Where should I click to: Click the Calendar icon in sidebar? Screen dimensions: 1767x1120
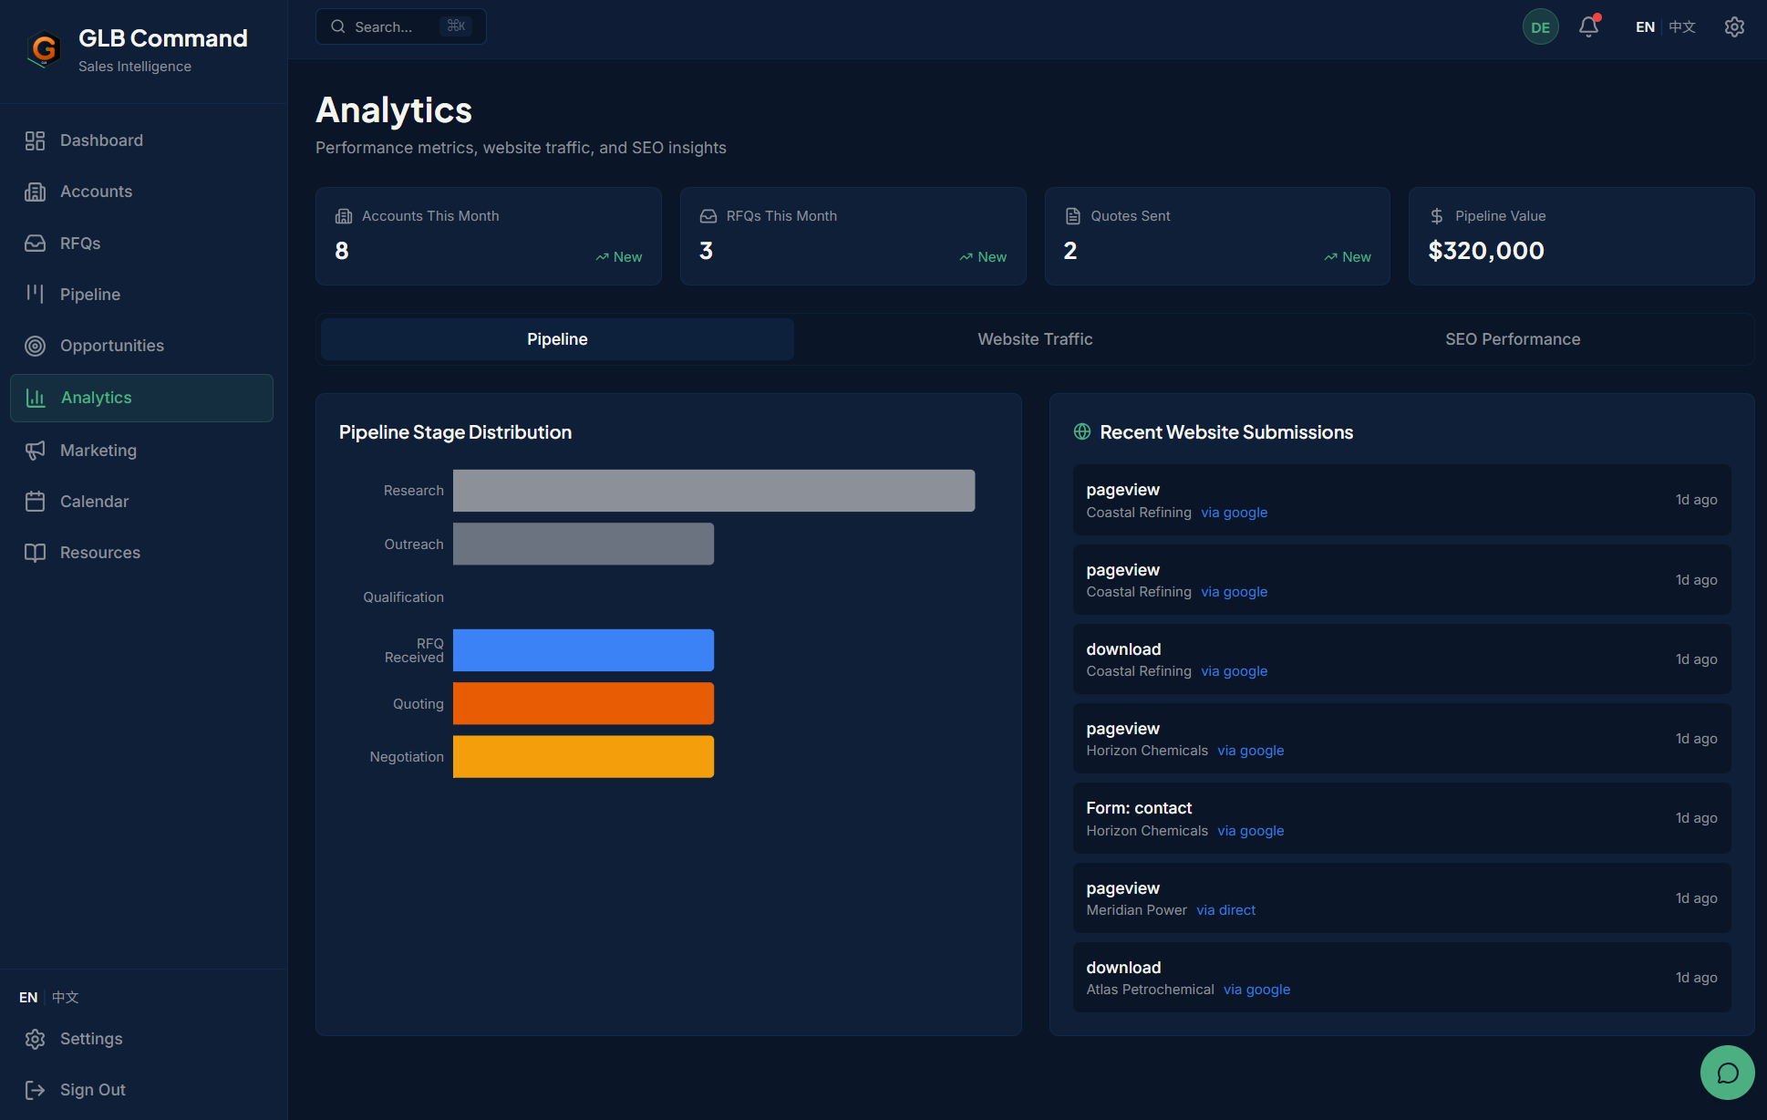click(x=35, y=501)
